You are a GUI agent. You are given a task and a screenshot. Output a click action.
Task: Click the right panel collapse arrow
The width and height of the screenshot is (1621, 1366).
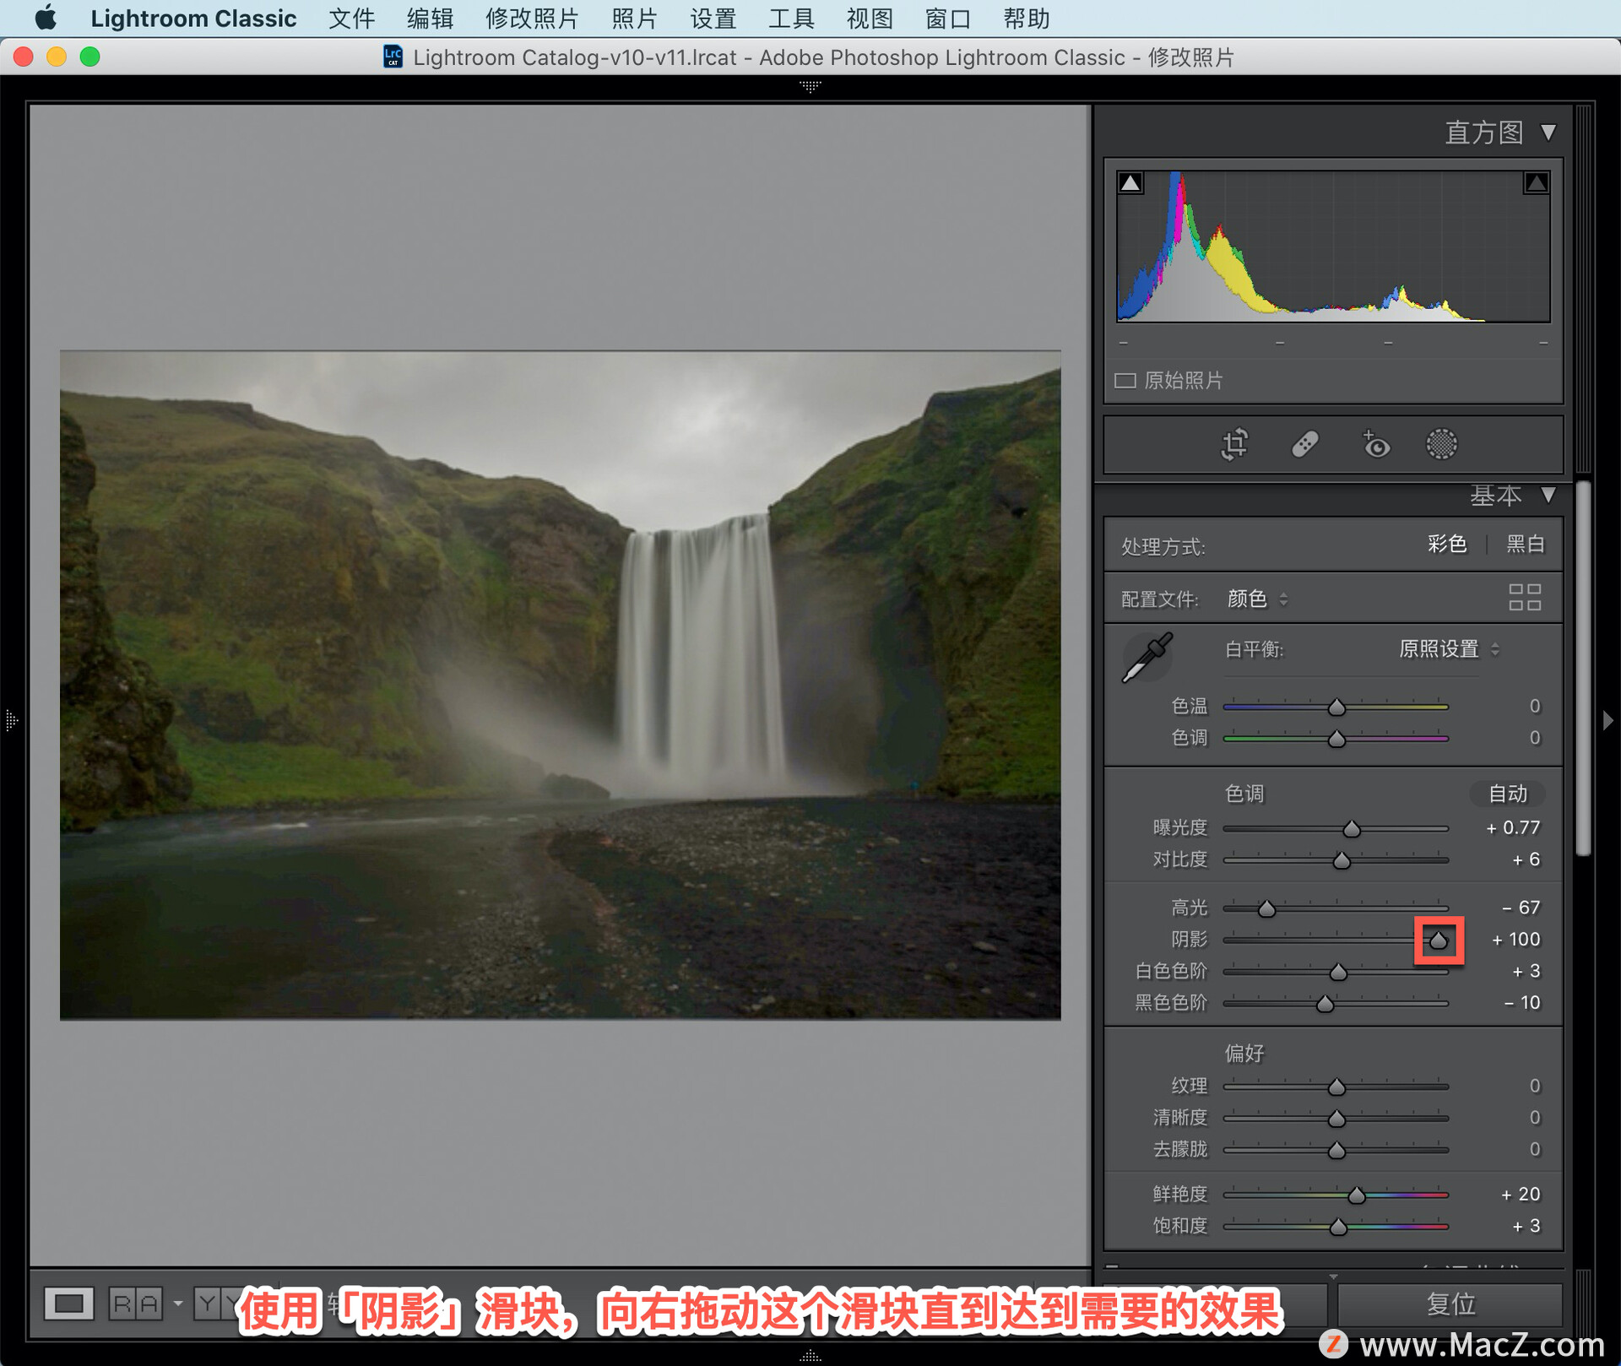tap(1607, 720)
